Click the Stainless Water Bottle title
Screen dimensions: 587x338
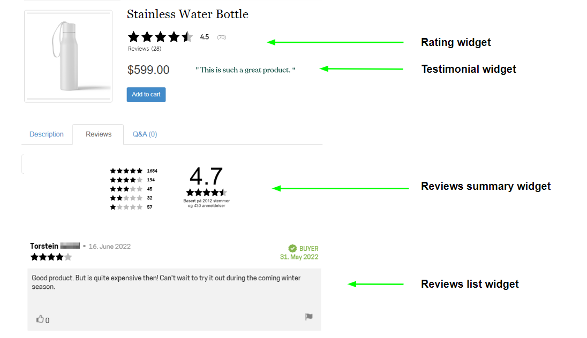(x=187, y=14)
